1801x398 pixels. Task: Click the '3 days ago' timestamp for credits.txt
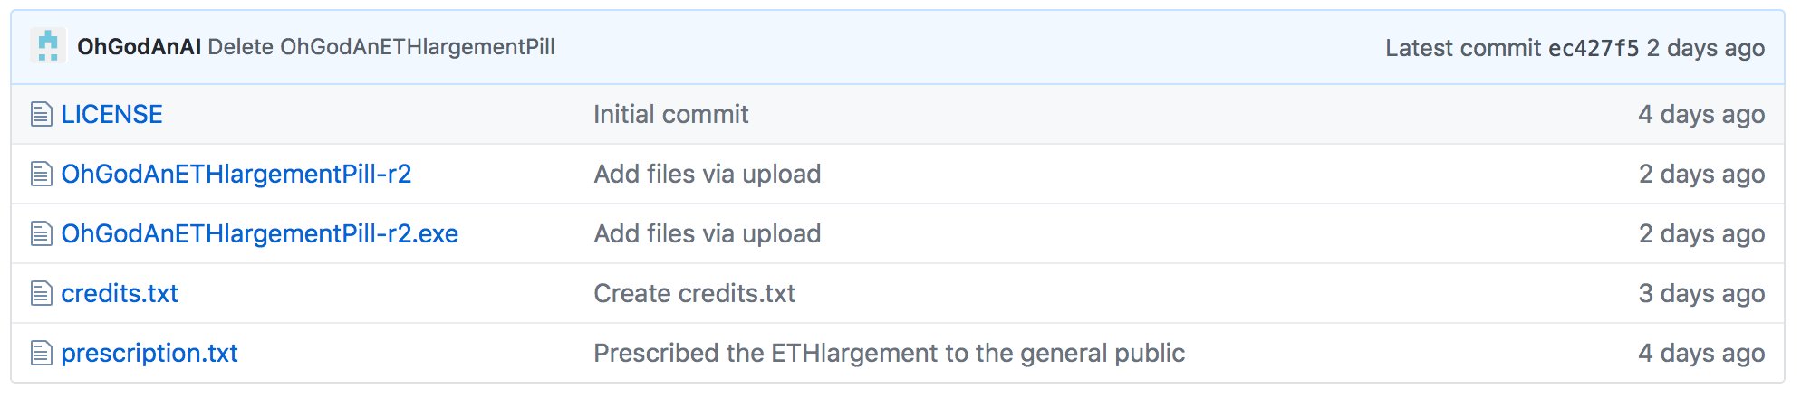coord(1702,293)
